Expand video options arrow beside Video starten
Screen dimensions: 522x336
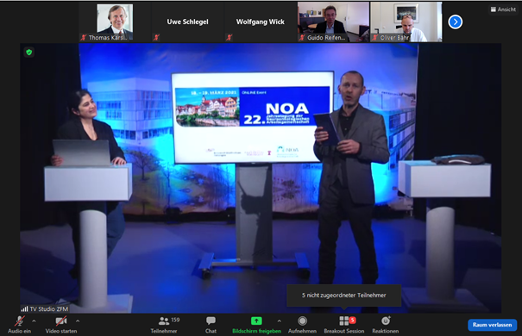[x=78, y=321]
